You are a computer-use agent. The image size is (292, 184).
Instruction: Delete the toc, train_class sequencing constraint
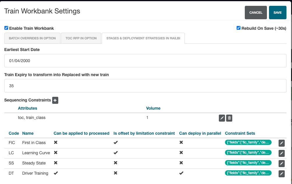pos(229,118)
